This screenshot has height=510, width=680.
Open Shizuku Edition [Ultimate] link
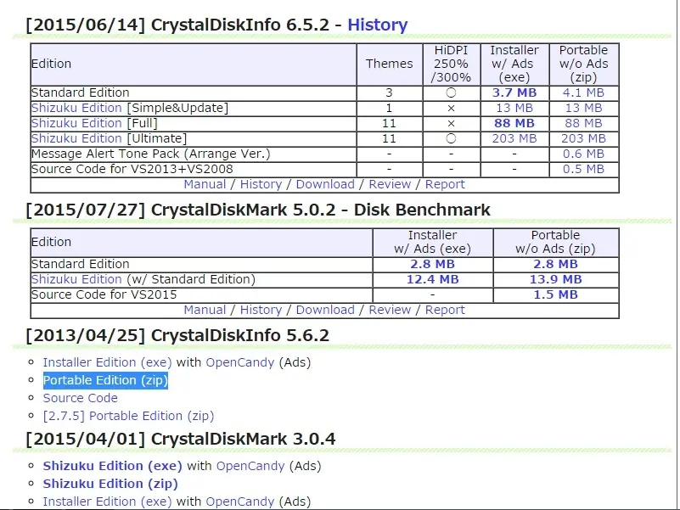(76, 138)
